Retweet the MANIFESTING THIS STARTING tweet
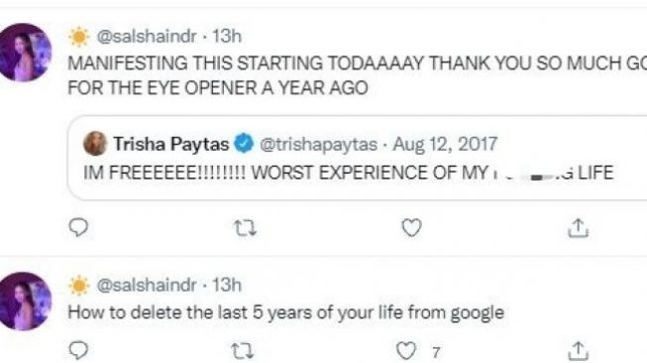Viewport: 647px width, 363px height. coord(245,227)
